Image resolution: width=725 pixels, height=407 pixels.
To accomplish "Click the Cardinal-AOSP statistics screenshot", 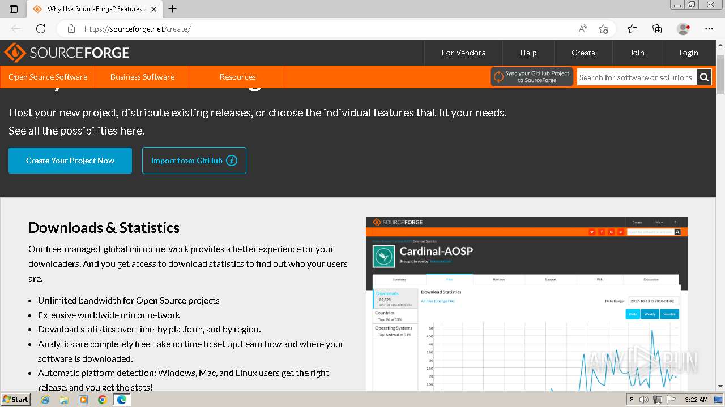I will click(527, 304).
